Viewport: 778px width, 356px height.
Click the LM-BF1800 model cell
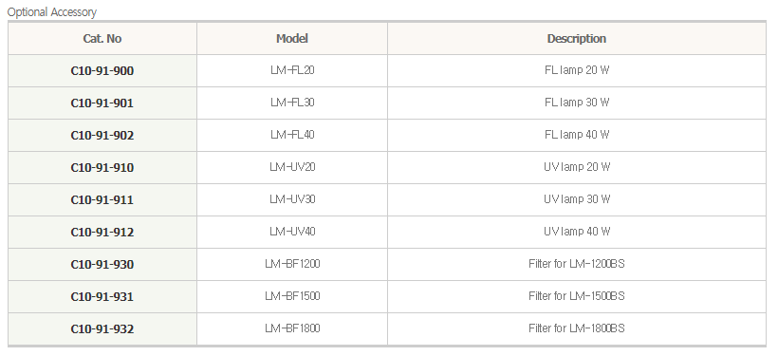tap(292, 328)
